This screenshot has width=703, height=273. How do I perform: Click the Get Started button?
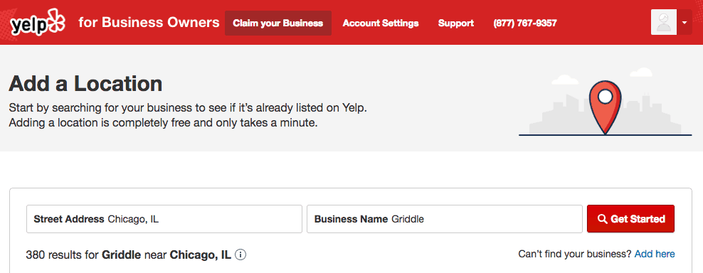[630, 219]
